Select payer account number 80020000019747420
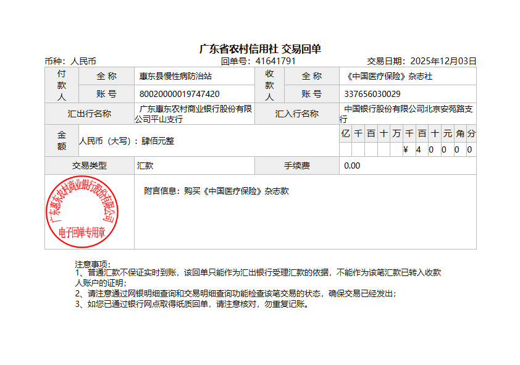 point(180,94)
